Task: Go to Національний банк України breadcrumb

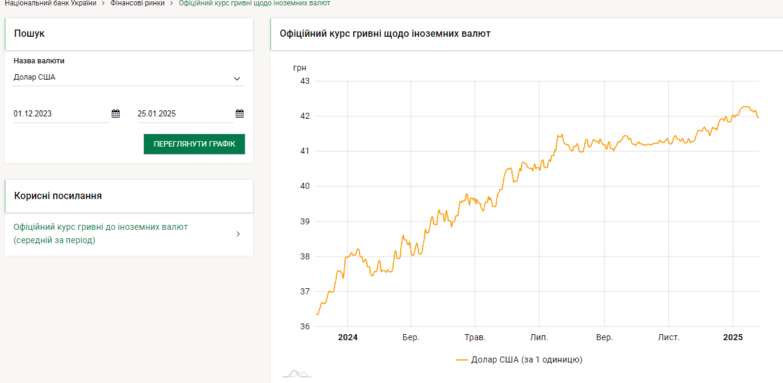Action: click(50, 4)
